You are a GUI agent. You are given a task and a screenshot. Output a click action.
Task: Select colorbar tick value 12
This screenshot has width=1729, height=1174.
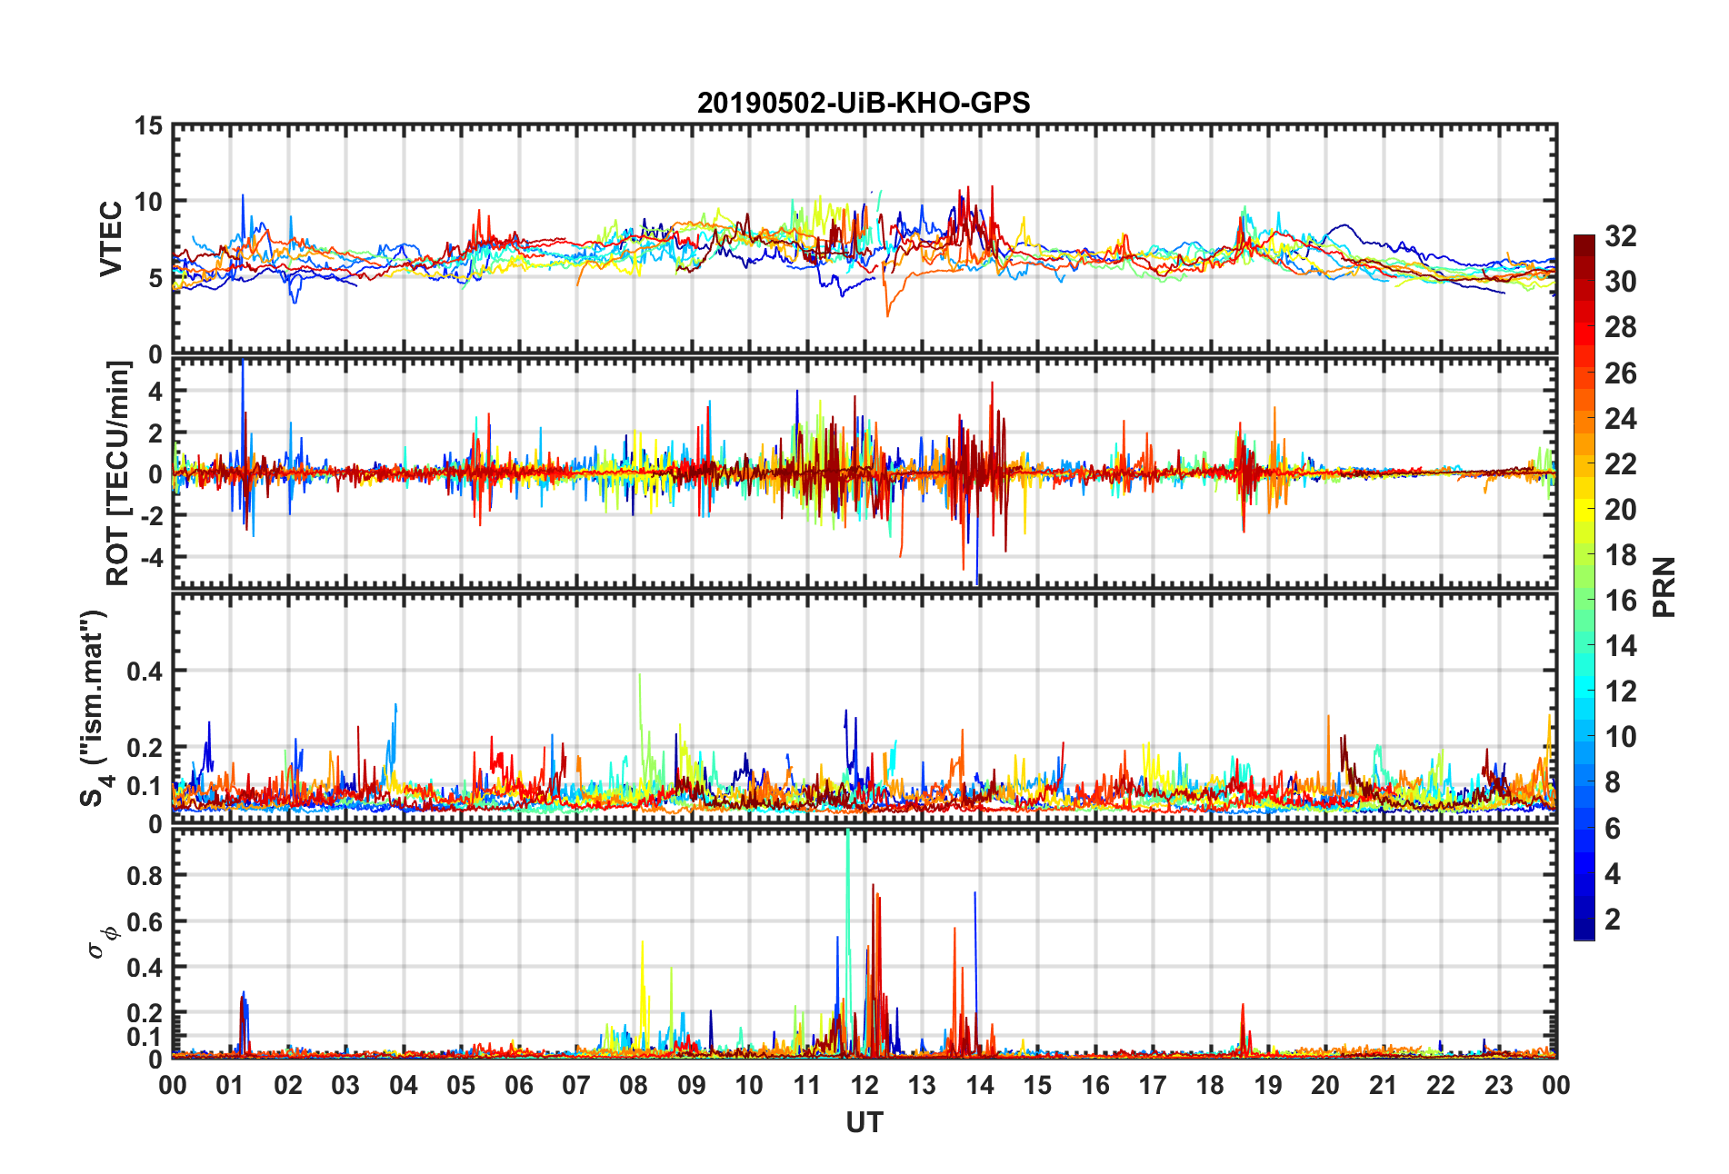1621,691
